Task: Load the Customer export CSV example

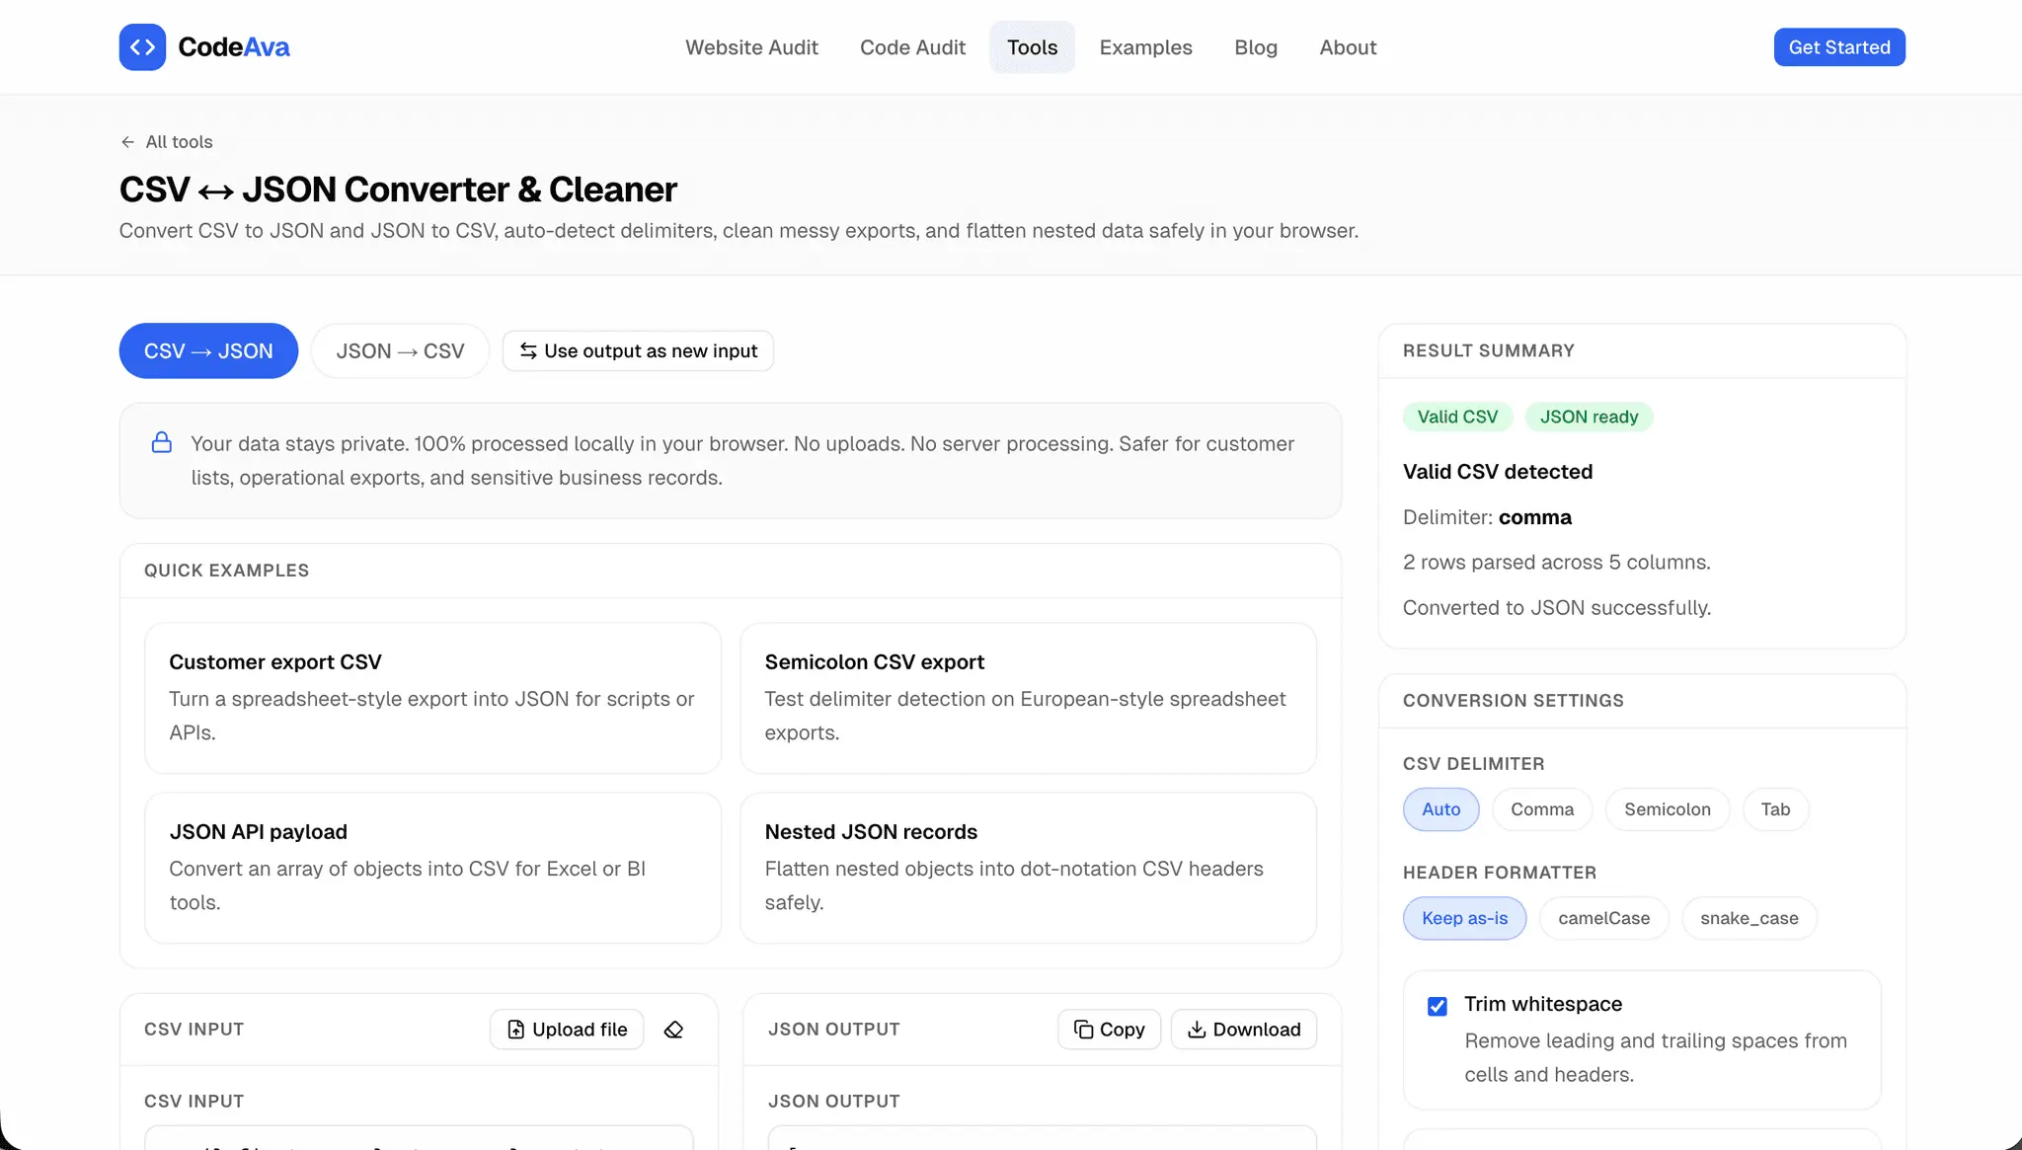Action: tap(432, 698)
